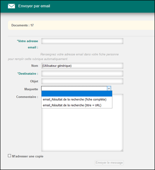Image resolution: width=155 pixels, height=170 pixels.
Task: Click the Documents : 17 banner text
Action: coord(22,25)
